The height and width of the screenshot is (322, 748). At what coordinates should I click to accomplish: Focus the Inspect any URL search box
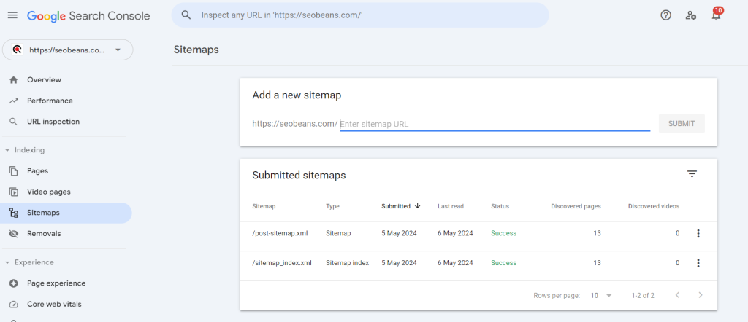360,15
